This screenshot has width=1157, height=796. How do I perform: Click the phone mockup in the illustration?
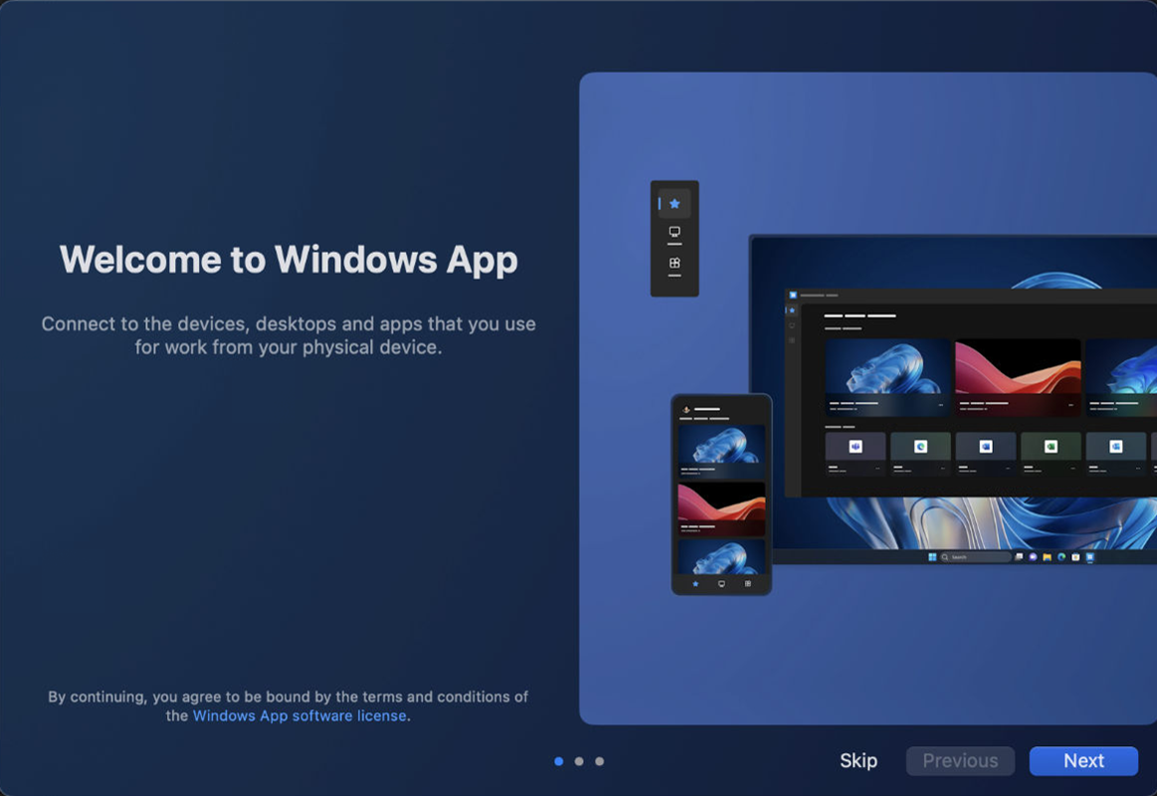(x=721, y=495)
